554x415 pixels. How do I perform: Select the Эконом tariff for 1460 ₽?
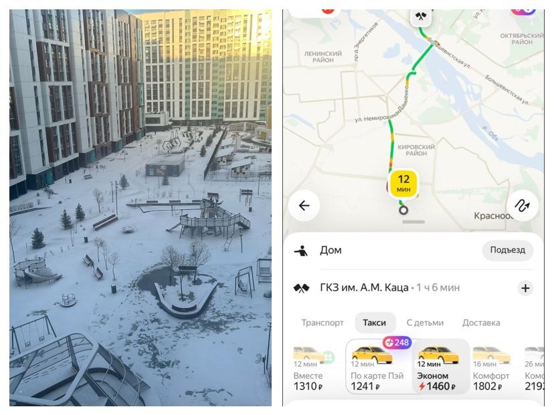tap(441, 367)
